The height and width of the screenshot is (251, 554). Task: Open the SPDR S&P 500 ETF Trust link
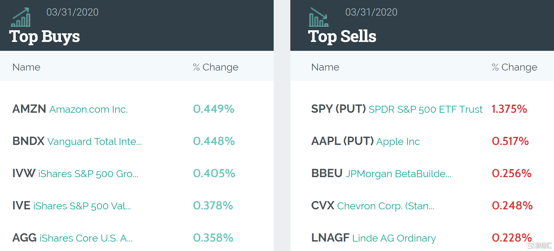425,109
